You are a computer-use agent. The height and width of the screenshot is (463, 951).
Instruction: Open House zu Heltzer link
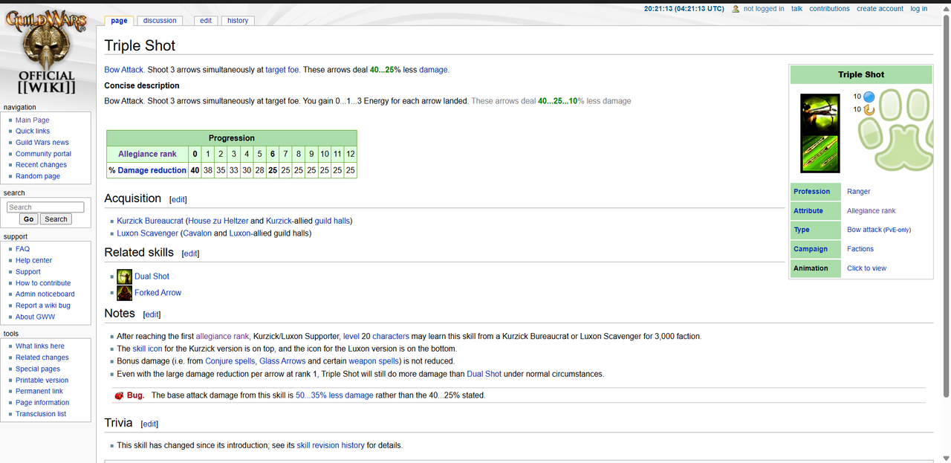[x=218, y=221]
